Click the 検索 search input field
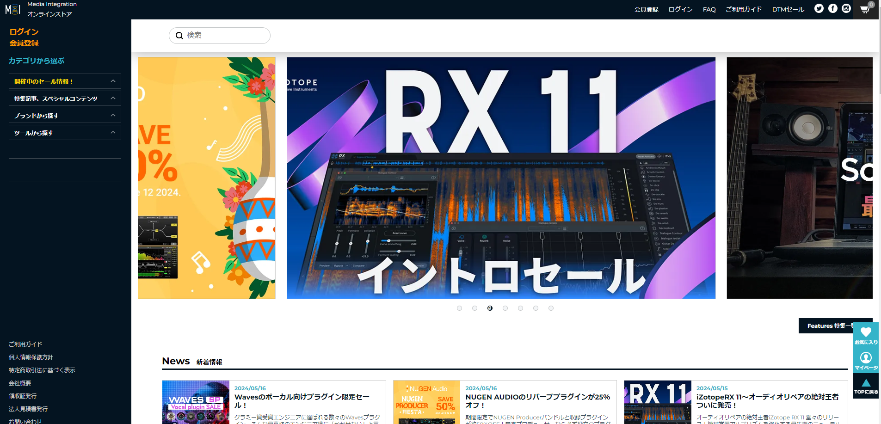 220,36
